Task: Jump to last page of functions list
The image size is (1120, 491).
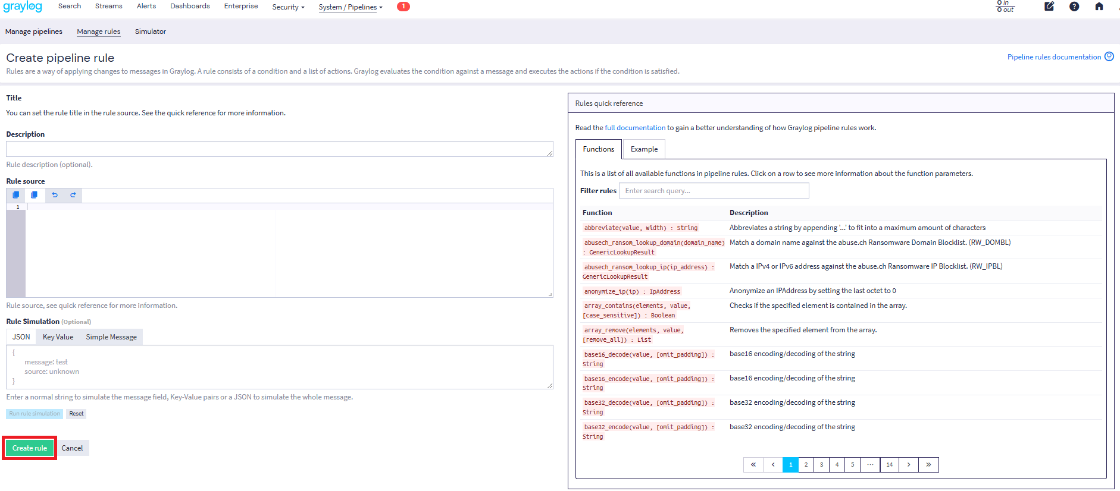Action: [x=928, y=465]
